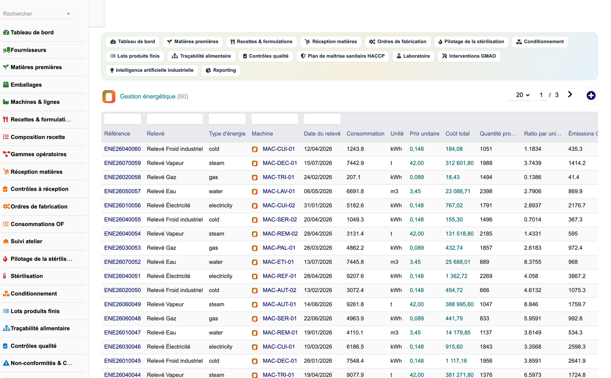Open the Rechercher dropdown arrow

(x=68, y=14)
